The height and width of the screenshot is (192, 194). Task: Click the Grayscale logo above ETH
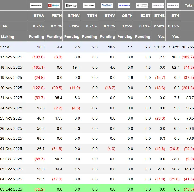[172, 5]
